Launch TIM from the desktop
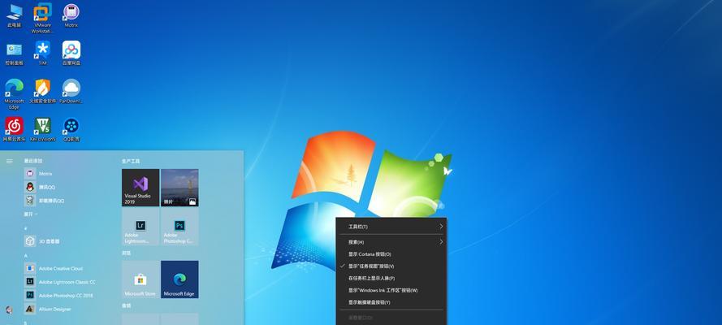722x325 pixels. tap(42, 53)
